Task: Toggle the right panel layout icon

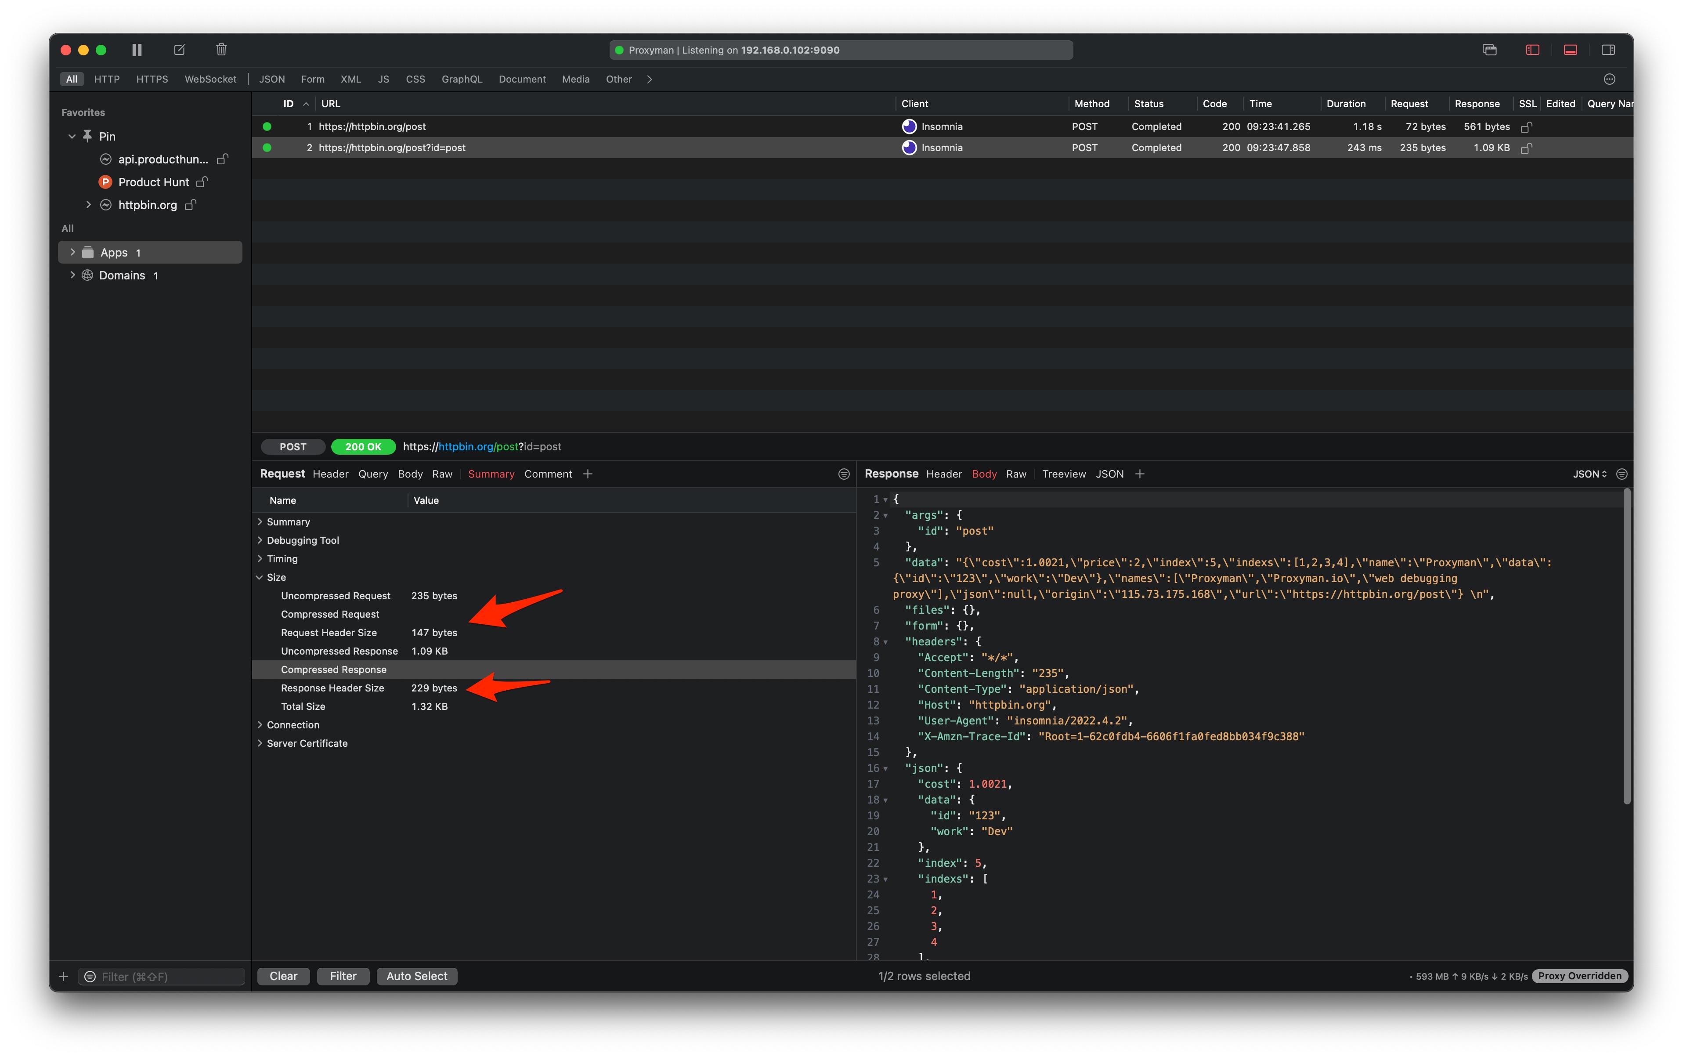Action: pos(1607,50)
